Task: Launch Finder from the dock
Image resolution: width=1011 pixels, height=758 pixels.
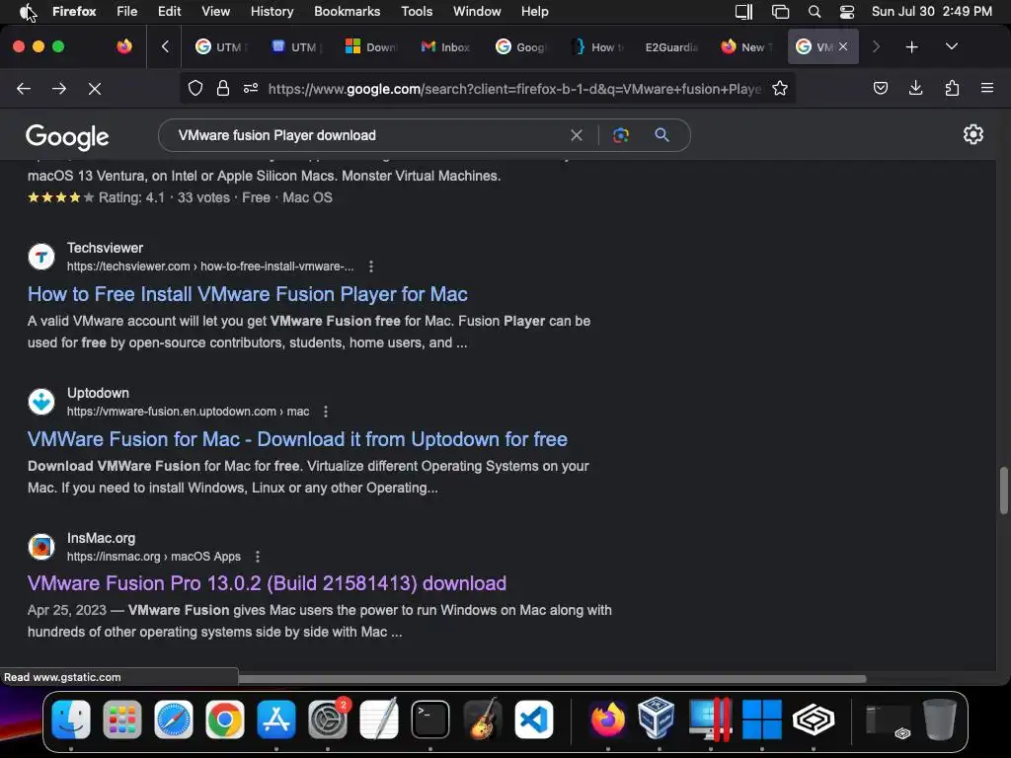Action: click(x=71, y=720)
